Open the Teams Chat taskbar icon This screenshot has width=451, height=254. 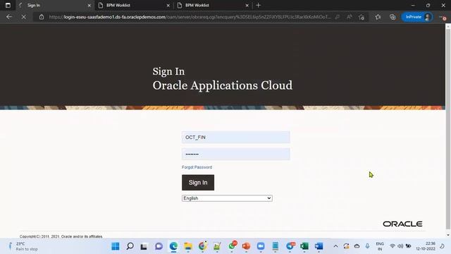[159, 246]
